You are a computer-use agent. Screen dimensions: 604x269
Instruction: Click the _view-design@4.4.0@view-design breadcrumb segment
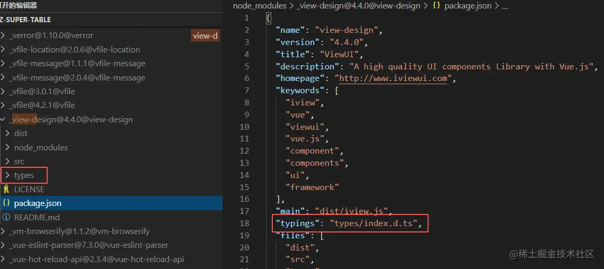358,6
